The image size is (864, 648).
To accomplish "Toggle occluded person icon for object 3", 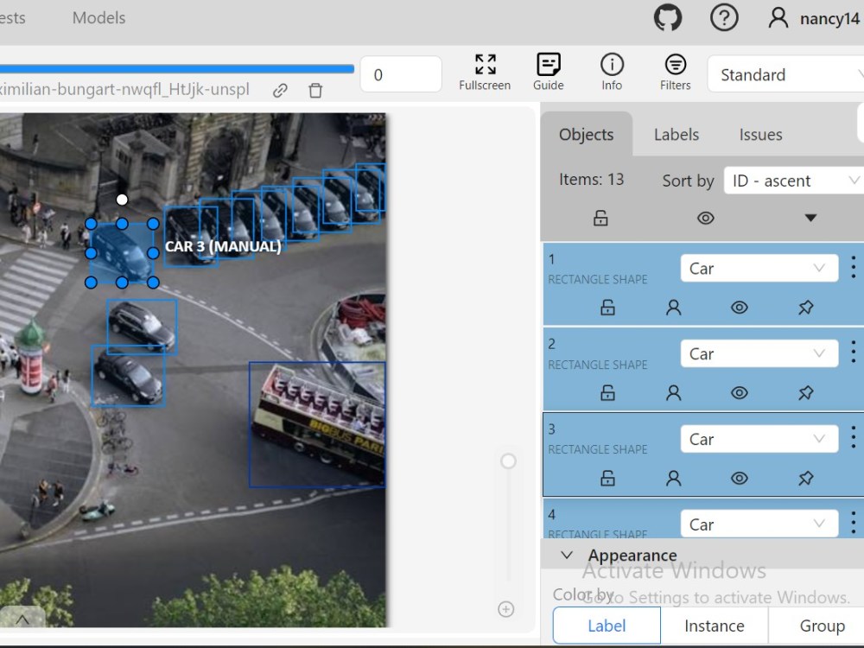I will point(673,479).
